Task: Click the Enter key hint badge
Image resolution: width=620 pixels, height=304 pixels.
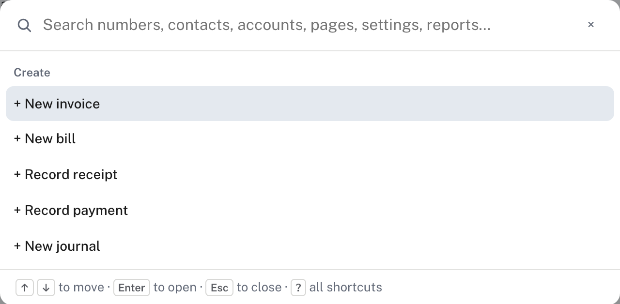Action: click(132, 288)
